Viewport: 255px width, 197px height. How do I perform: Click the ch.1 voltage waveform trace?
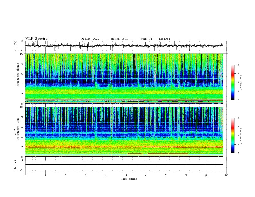pyautogui.click(x=124, y=46)
